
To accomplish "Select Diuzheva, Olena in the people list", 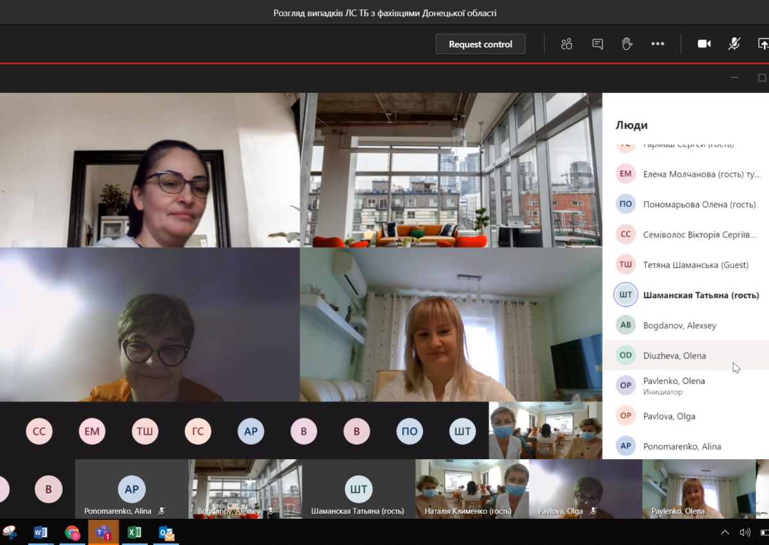I will pos(686,355).
